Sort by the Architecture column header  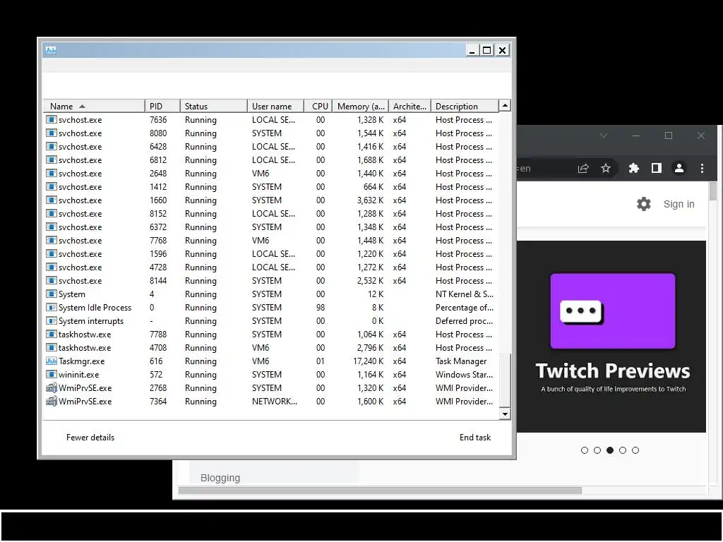coord(410,106)
